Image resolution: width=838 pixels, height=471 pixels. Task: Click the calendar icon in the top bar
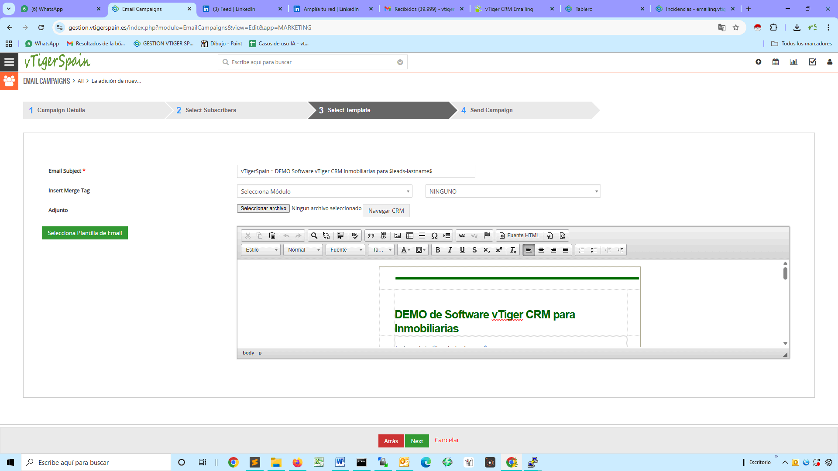pyautogui.click(x=775, y=62)
